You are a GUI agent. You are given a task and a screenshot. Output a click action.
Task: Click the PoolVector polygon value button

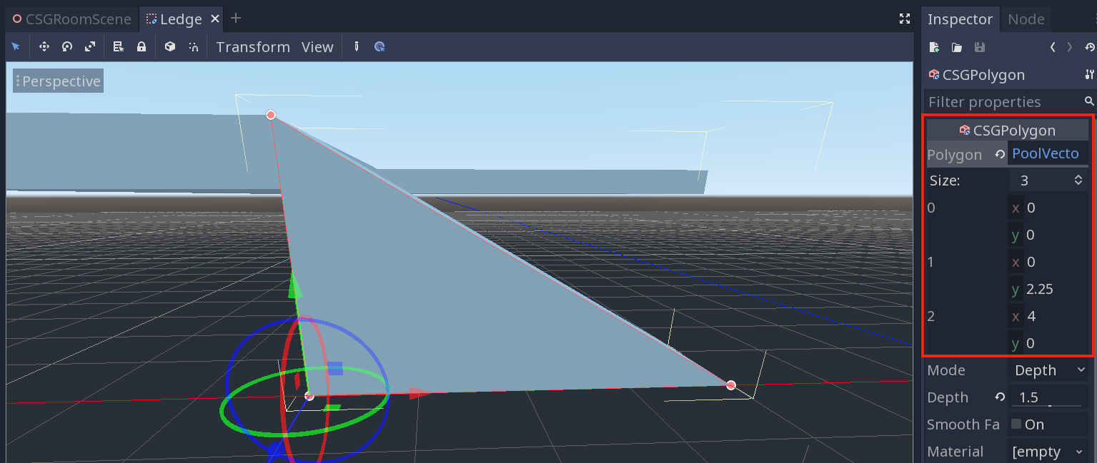pyautogui.click(x=1048, y=153)
